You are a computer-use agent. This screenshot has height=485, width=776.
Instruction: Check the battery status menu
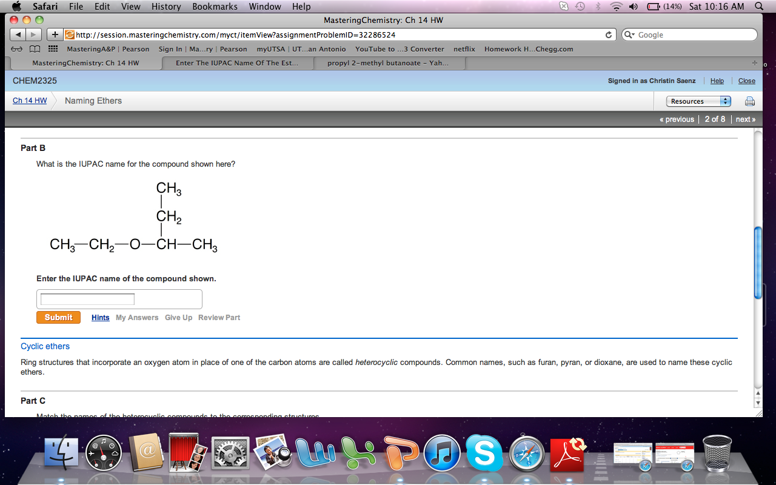click(x=665, y=7)
